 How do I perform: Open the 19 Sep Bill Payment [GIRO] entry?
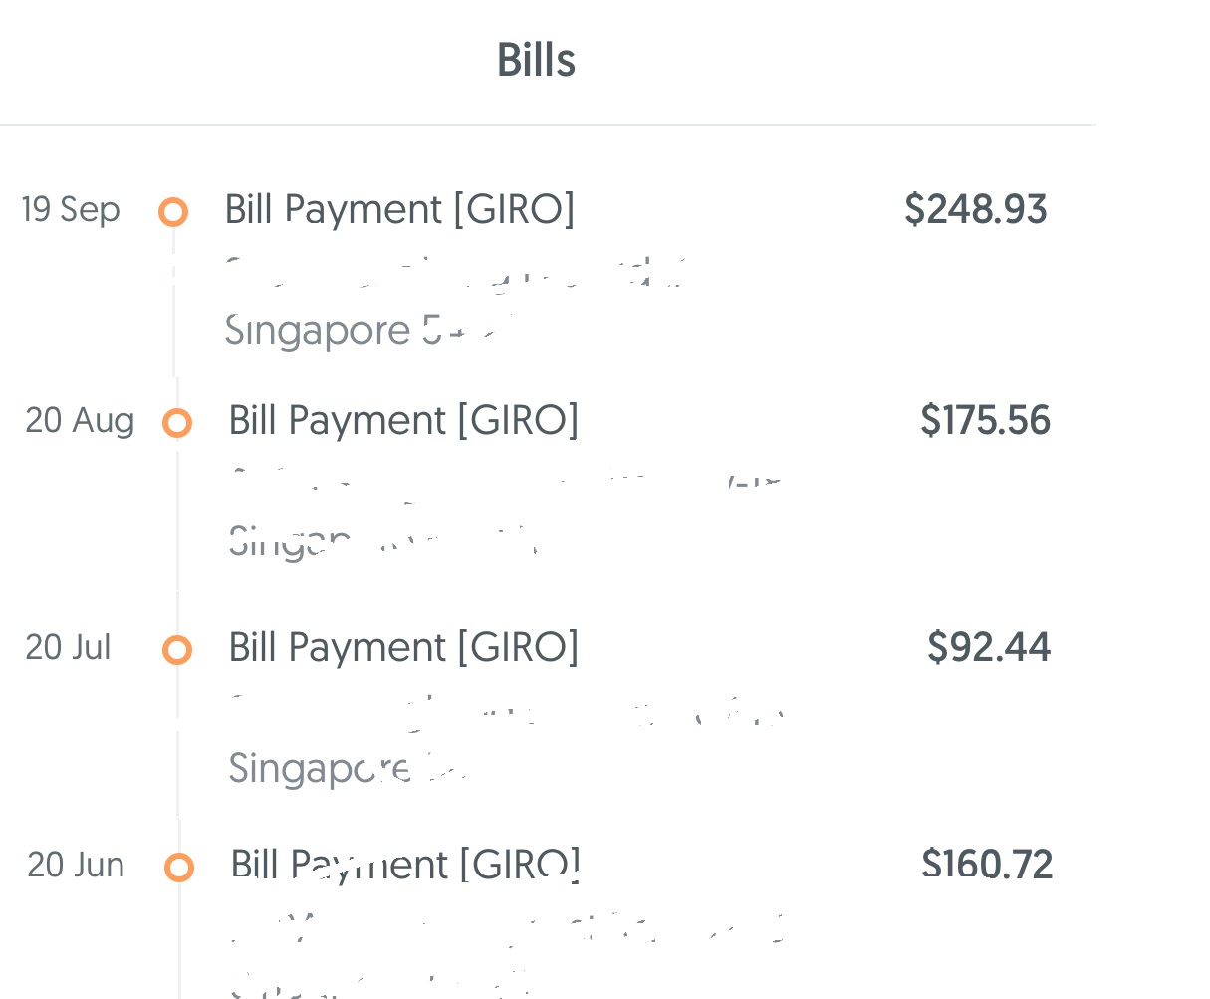399,210
